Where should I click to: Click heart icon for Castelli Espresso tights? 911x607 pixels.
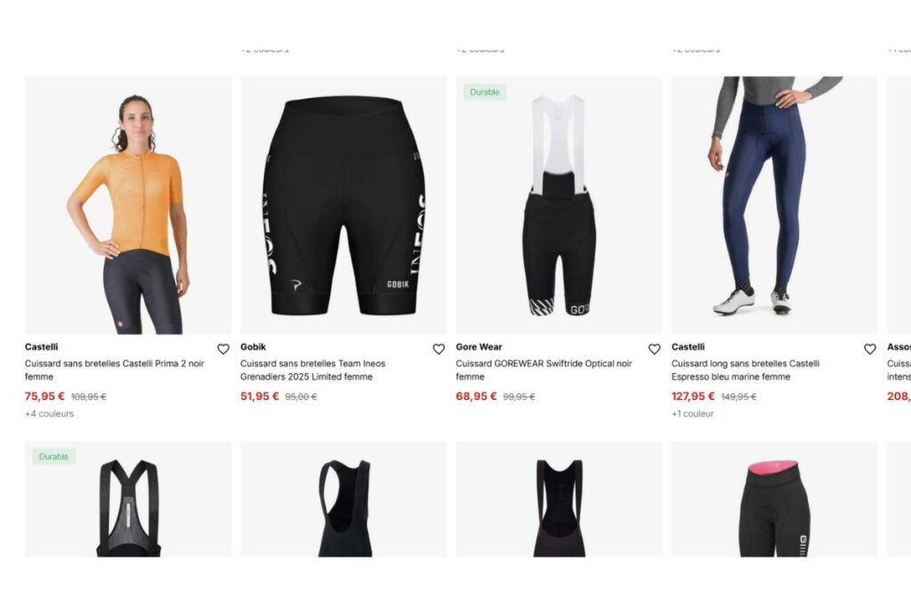(x=870, y=348)
